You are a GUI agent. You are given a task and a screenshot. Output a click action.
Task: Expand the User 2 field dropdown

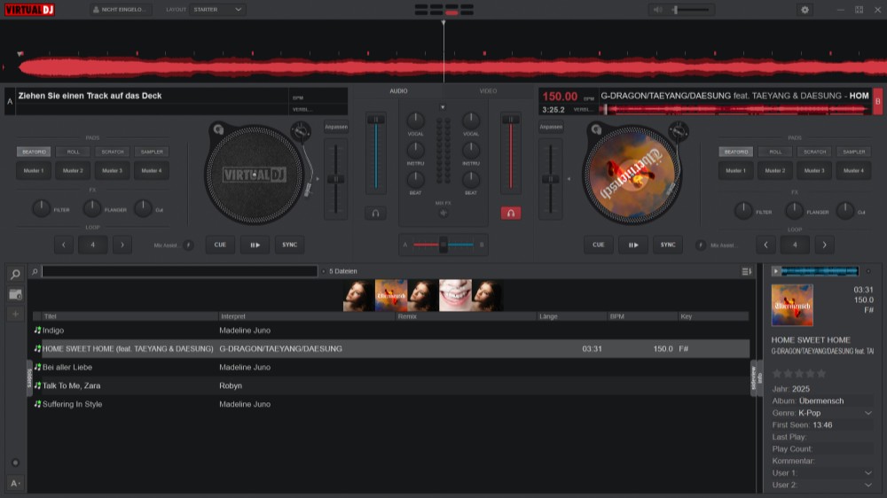[x=867, y=485]
